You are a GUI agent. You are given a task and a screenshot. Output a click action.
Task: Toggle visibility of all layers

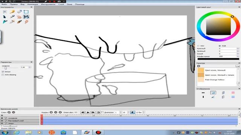(x=2, y=115)
